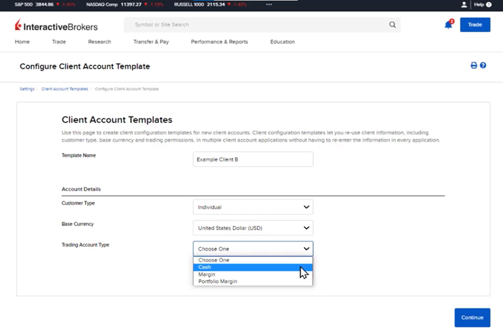Click the print page icon
The image size is (503, 335).
[x=474, y=65]
